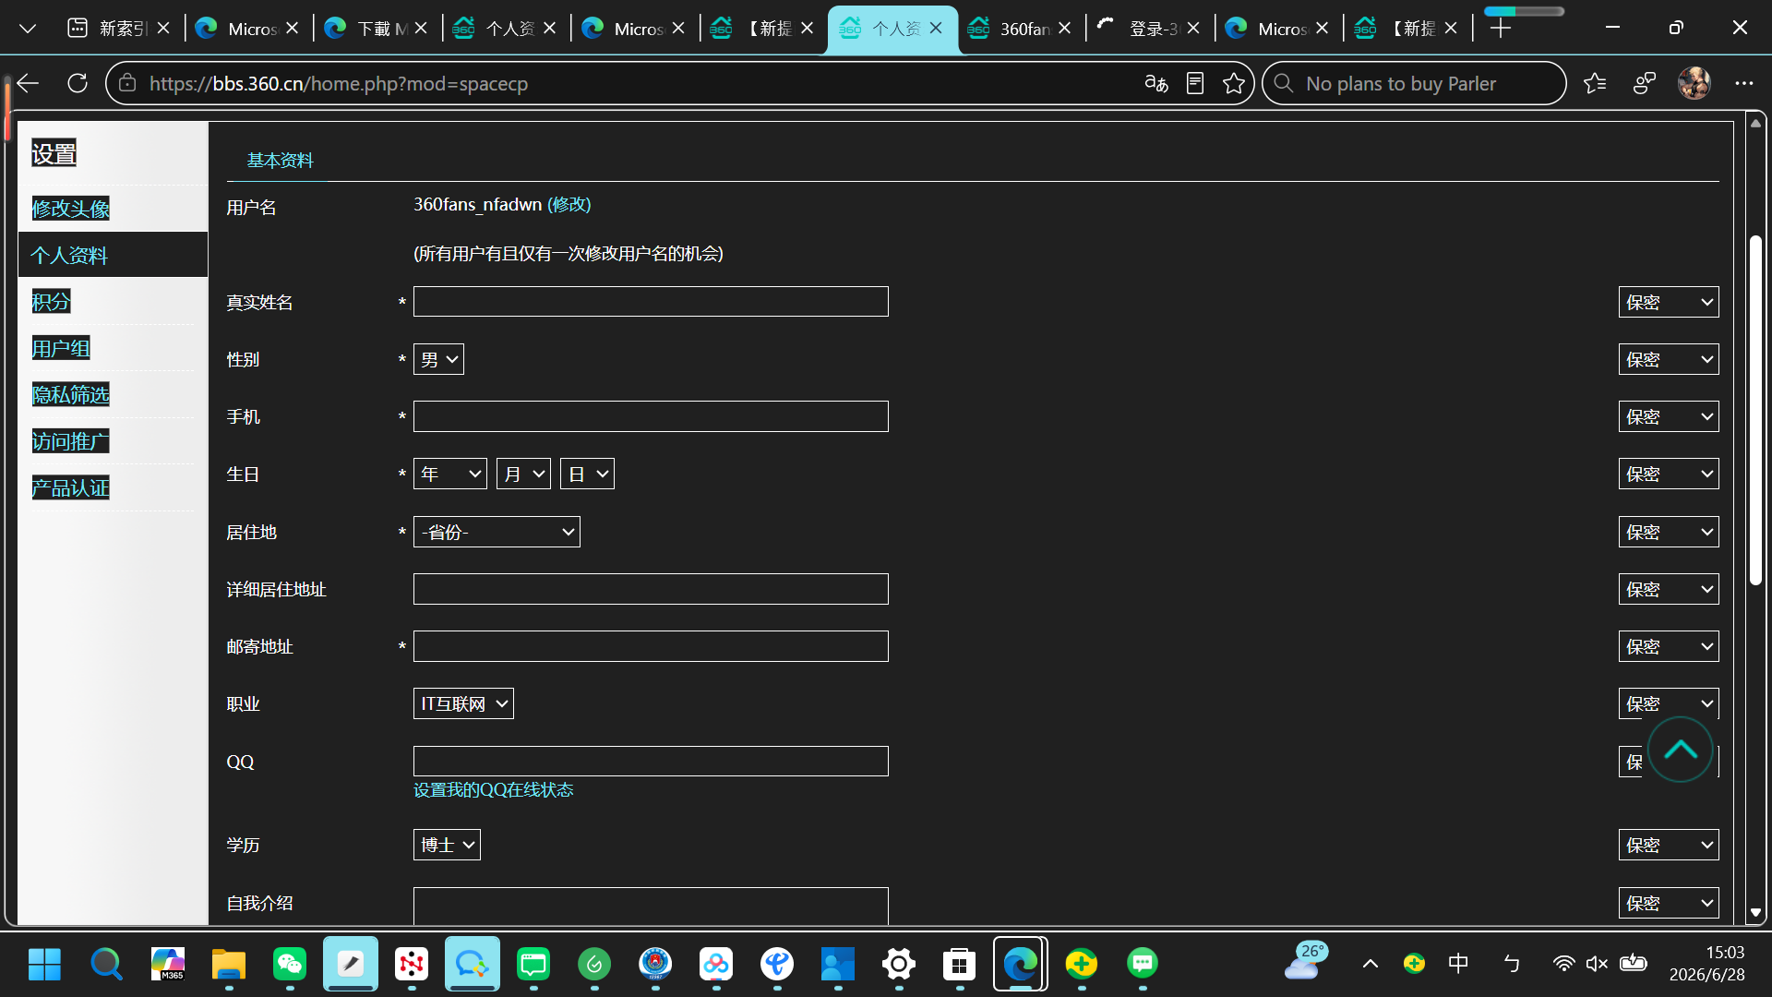Switch to 基本资料 tab

(x=280, y=160)
